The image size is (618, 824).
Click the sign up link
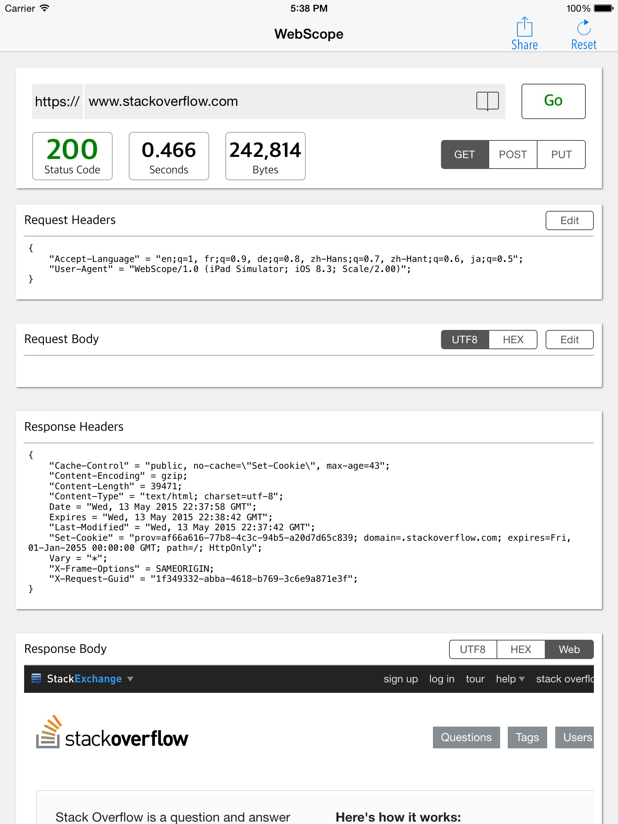coord(401,679)
